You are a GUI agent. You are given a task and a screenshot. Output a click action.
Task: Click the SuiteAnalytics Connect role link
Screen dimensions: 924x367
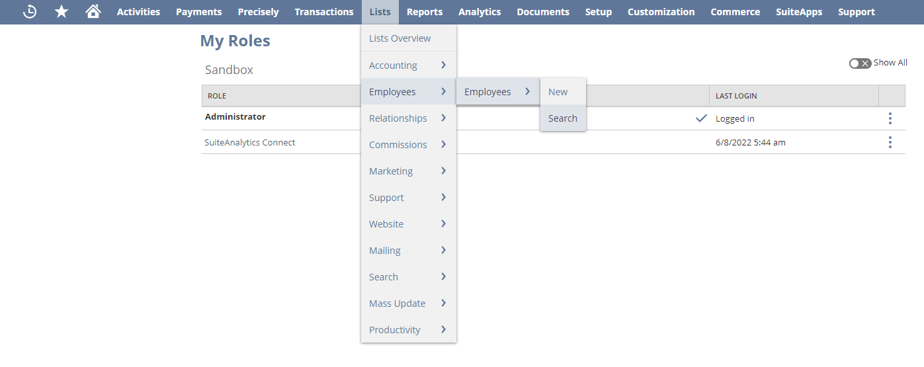[250, 142]
